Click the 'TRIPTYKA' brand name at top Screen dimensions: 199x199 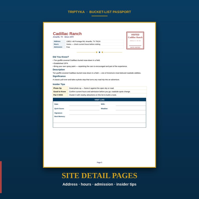(76, 12)
